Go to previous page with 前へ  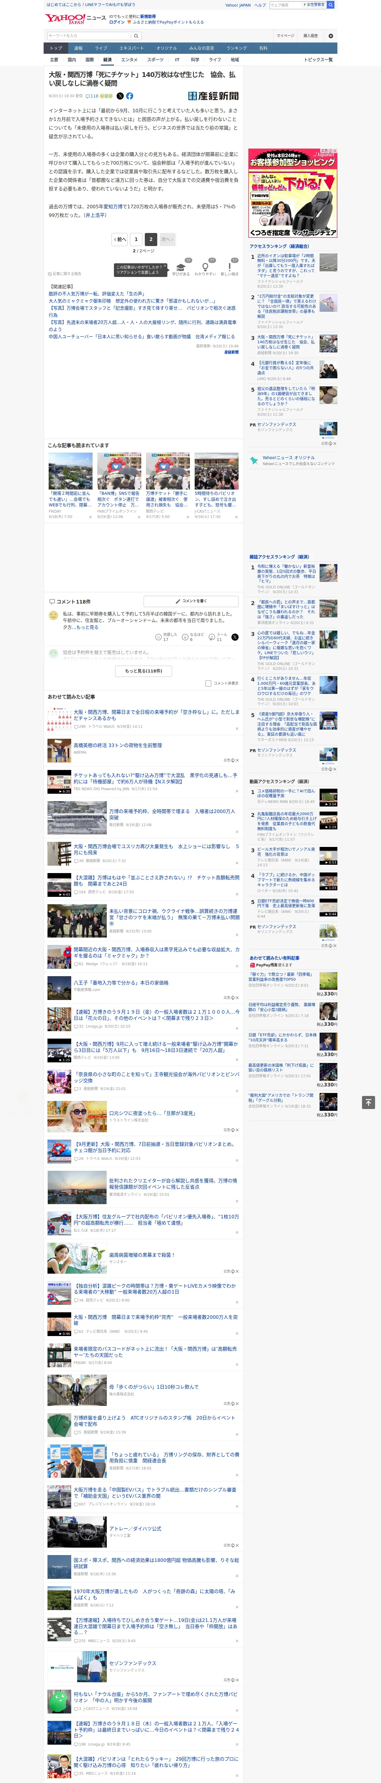(120, 240)
